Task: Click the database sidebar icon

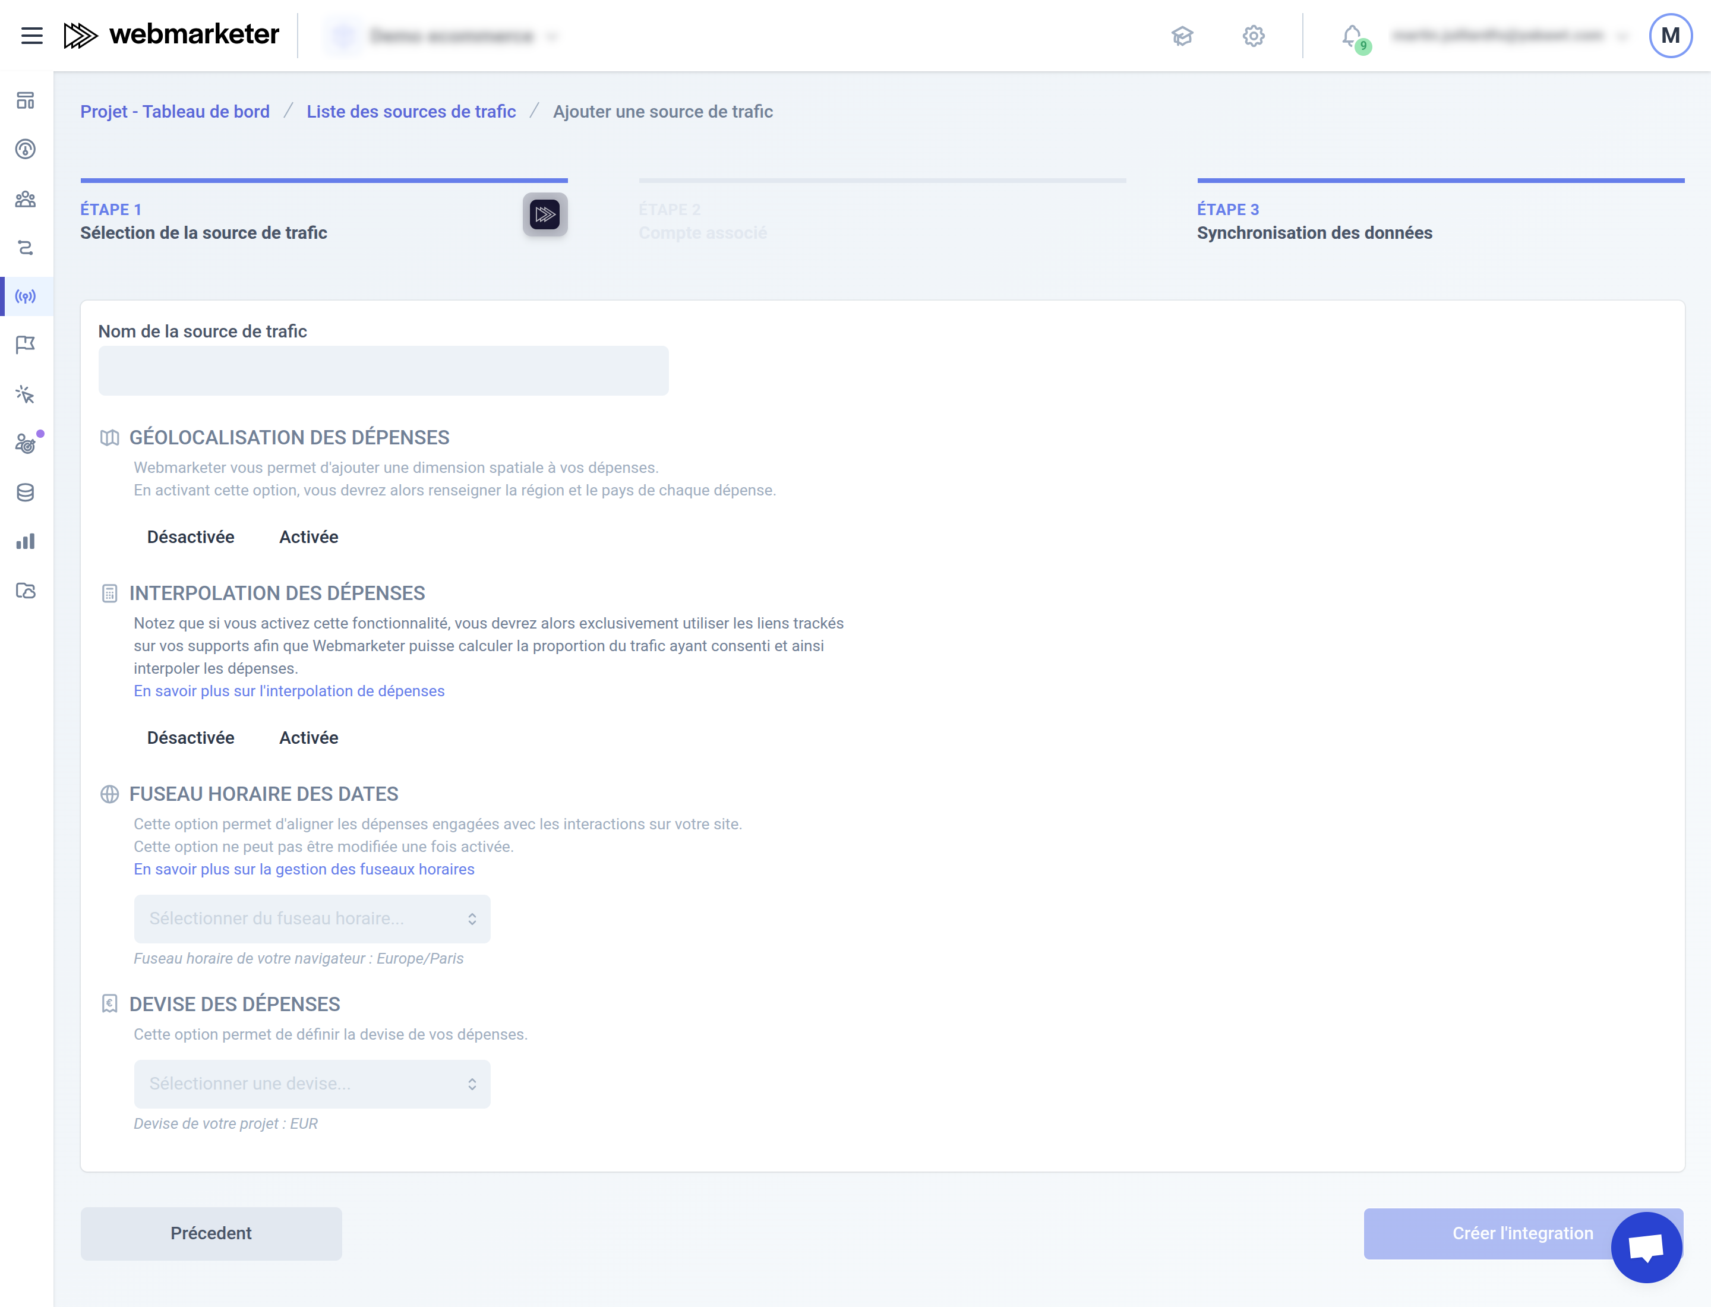Action: click(26, 493)
